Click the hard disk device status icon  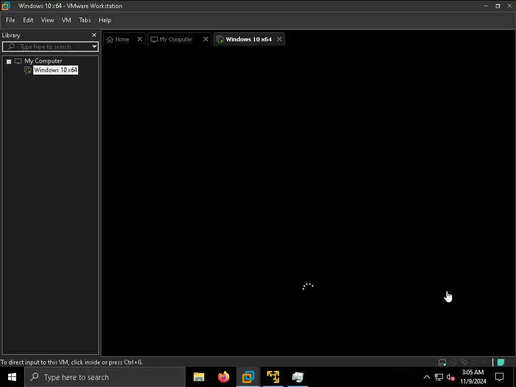pos(442,362)
